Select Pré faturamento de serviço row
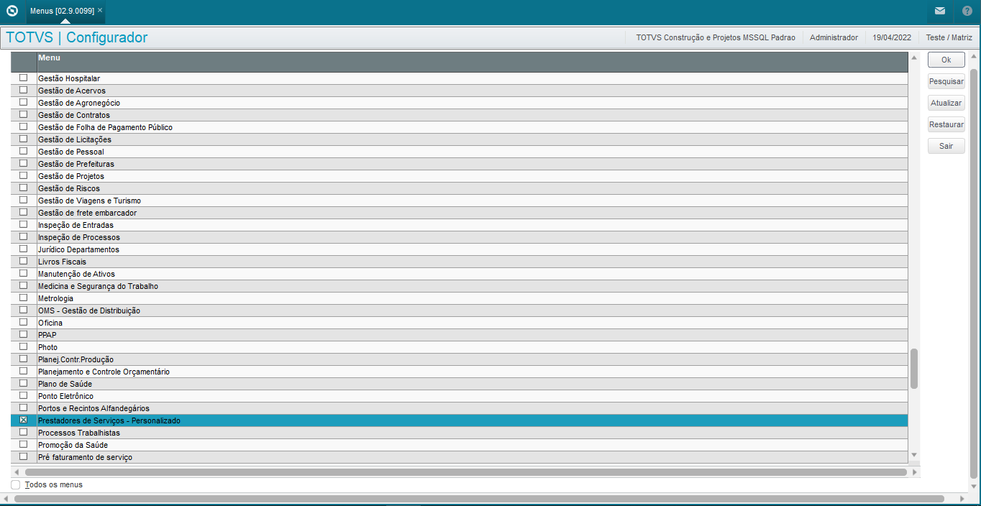Viewport: 981px width, 506px height. coord(459,457)
